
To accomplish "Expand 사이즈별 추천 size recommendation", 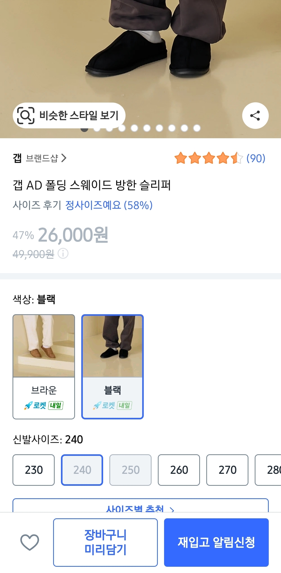I will point(140,506).
